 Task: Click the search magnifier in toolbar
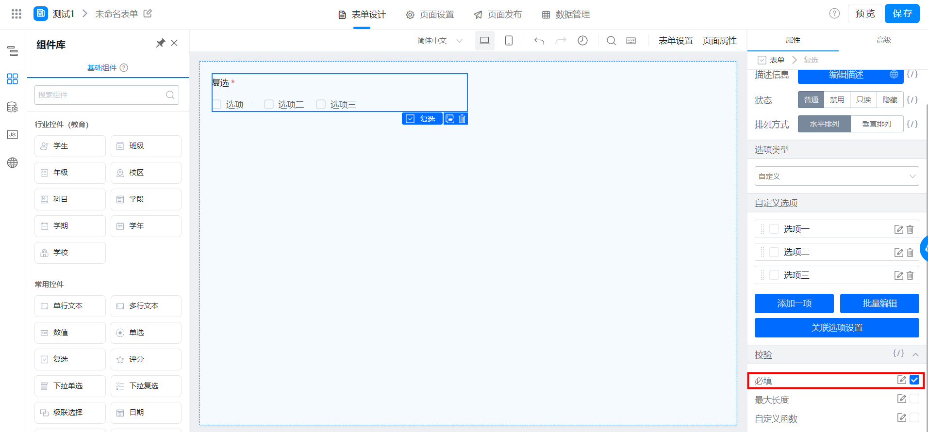coord(611,41)
